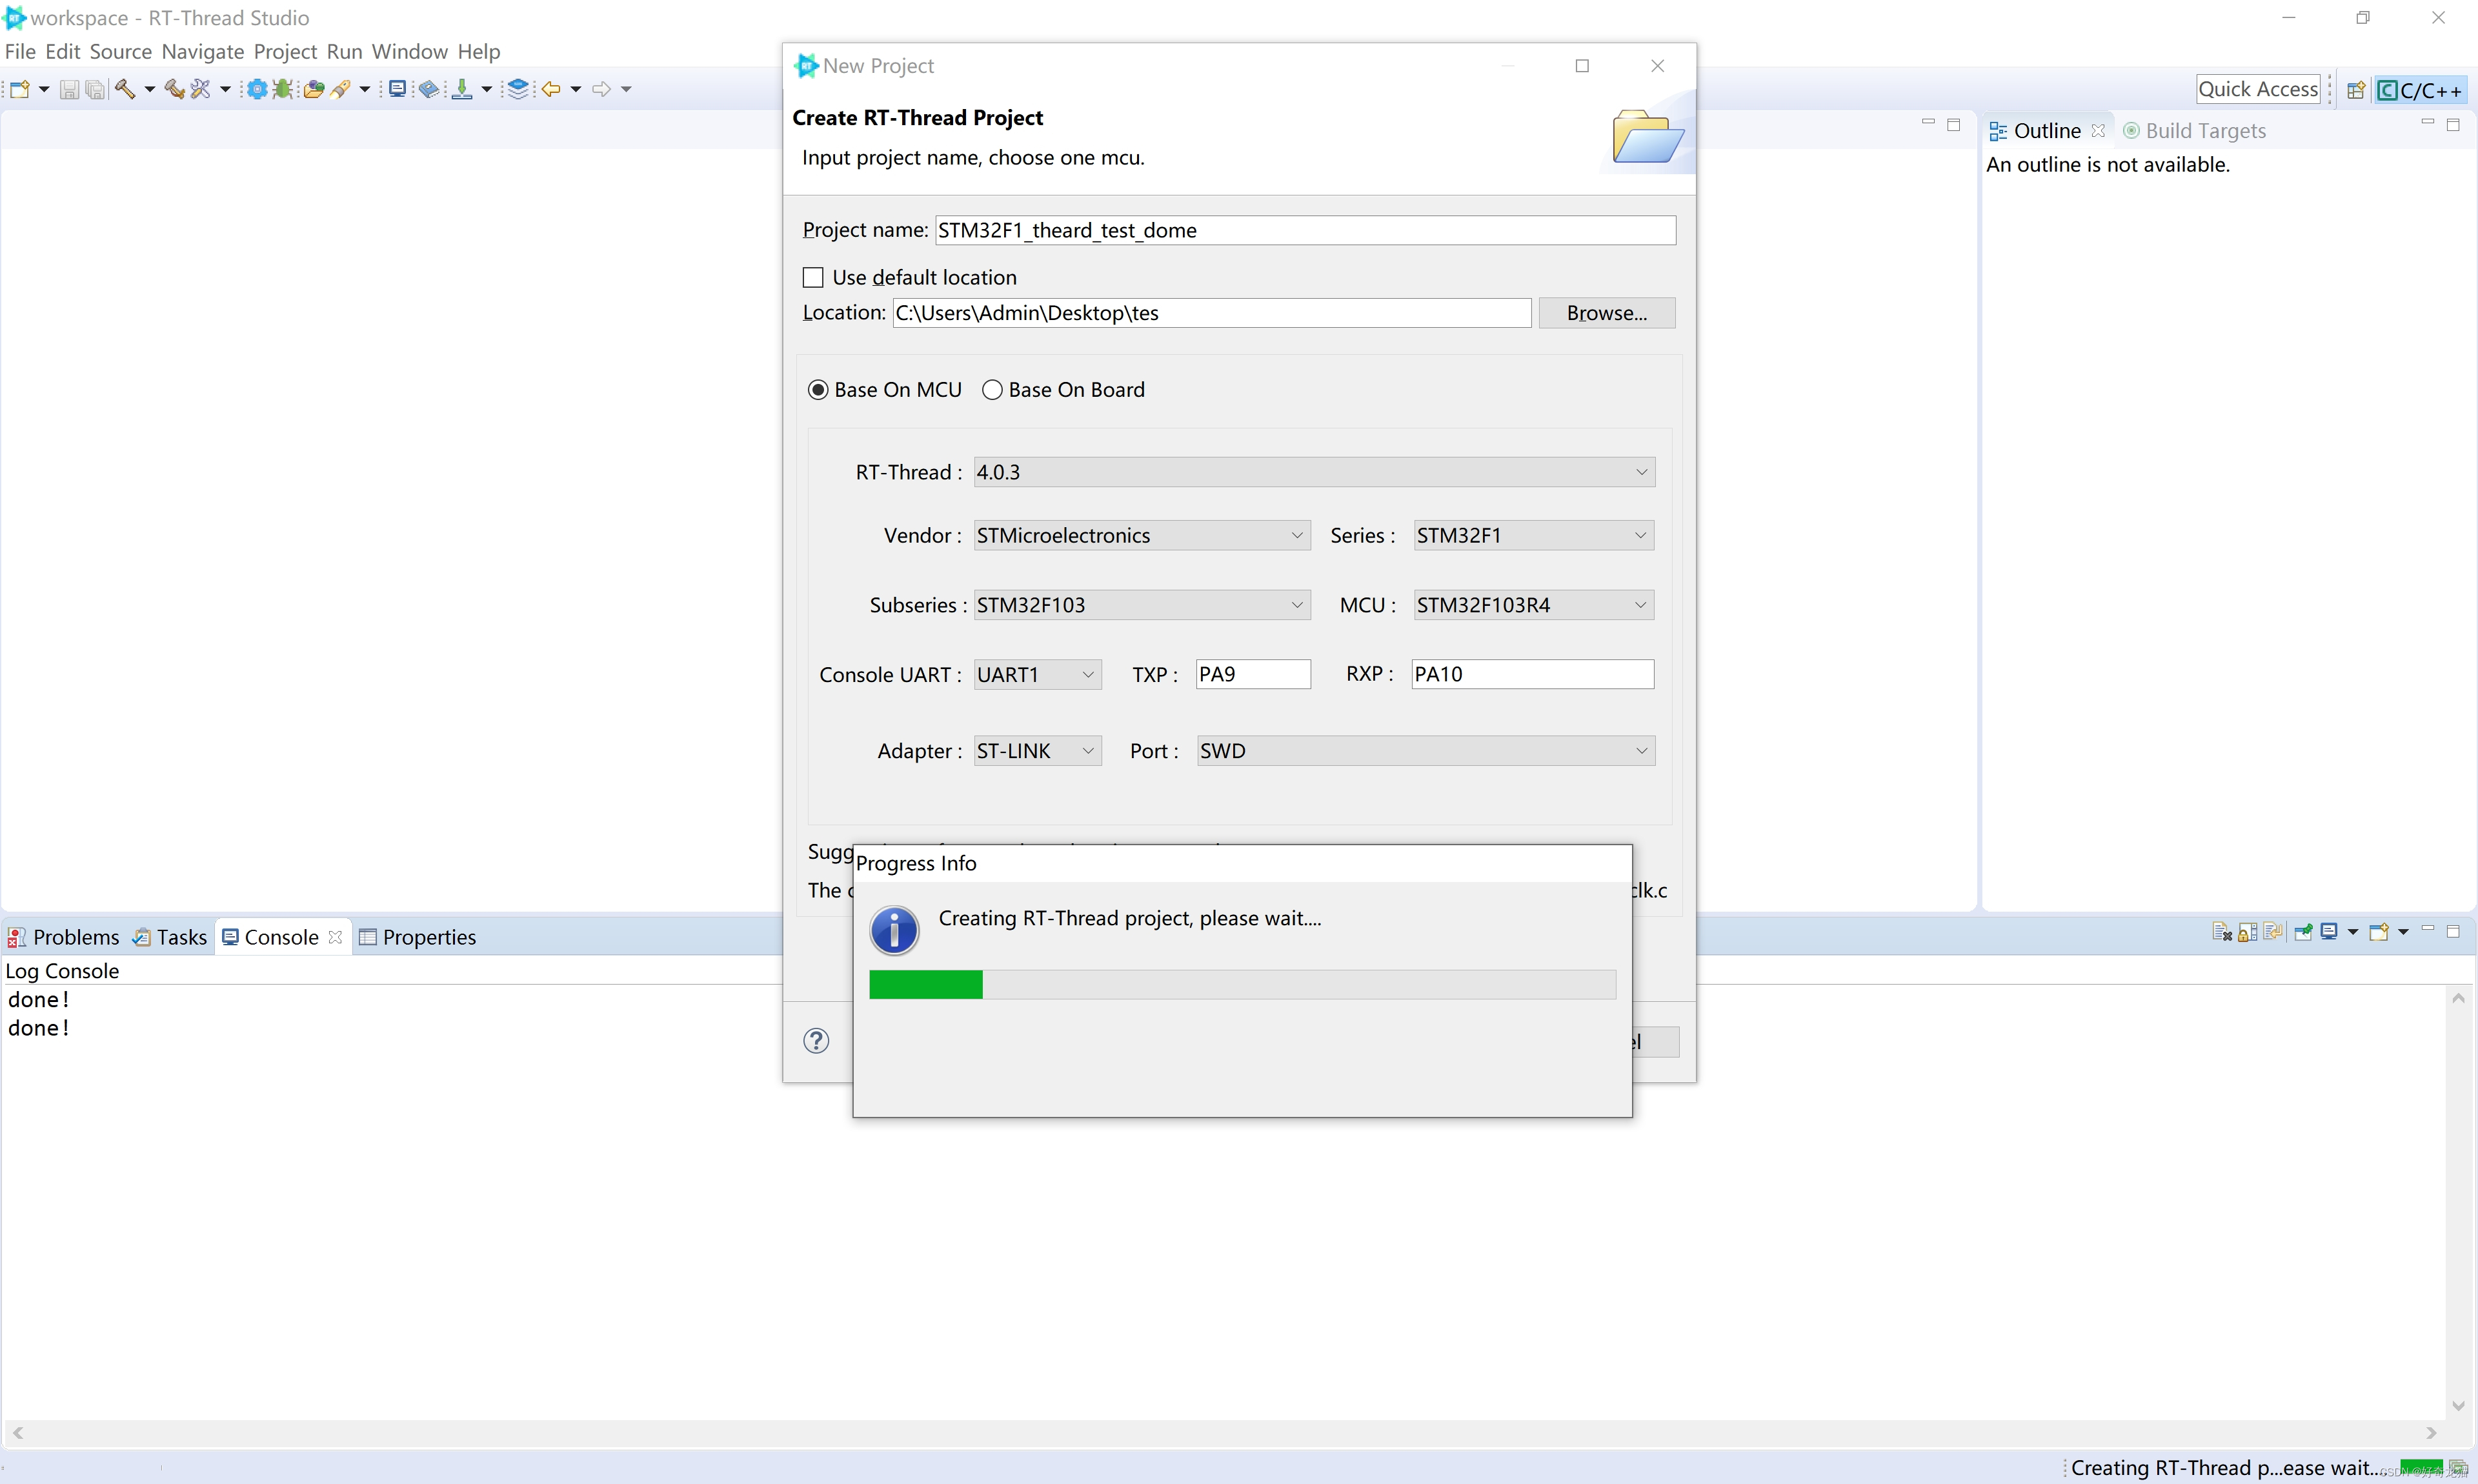Image resolution: width=2478 pixels, height=1484 pixels.
Task: Open the Run menu
Action: coord(344,51)
